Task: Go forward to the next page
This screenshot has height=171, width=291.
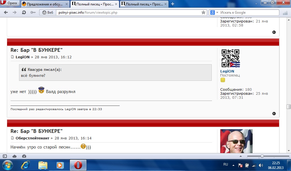Action: coord(14,13)
